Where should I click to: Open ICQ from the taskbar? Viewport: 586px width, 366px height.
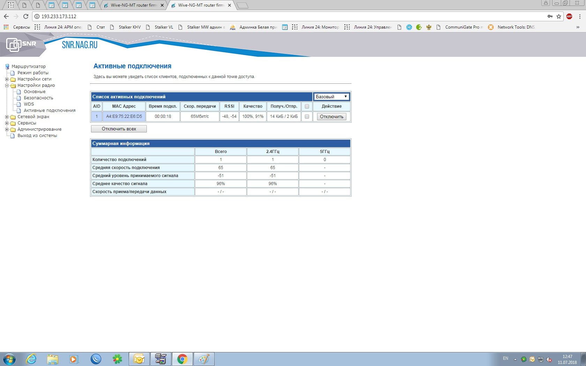117,359
